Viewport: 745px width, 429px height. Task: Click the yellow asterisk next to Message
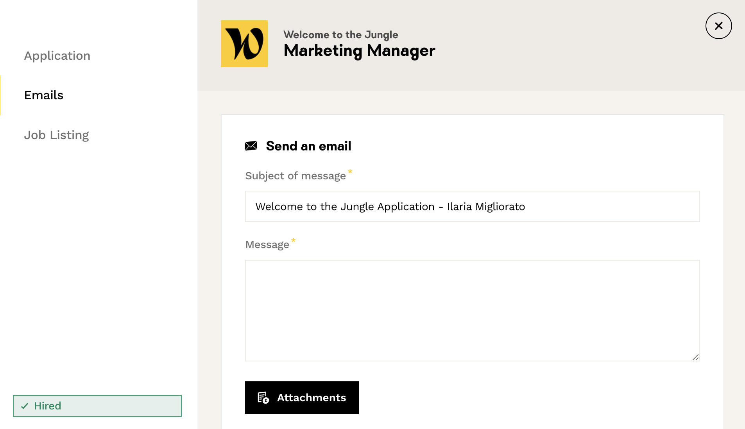point(293,240)
